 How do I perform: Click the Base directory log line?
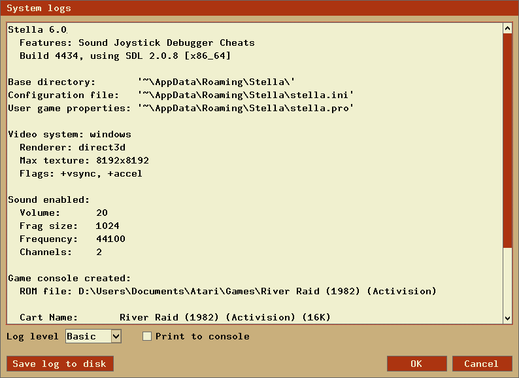point(151,82)
